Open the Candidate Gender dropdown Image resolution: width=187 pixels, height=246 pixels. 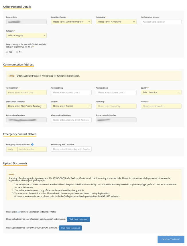click(71, 22)
